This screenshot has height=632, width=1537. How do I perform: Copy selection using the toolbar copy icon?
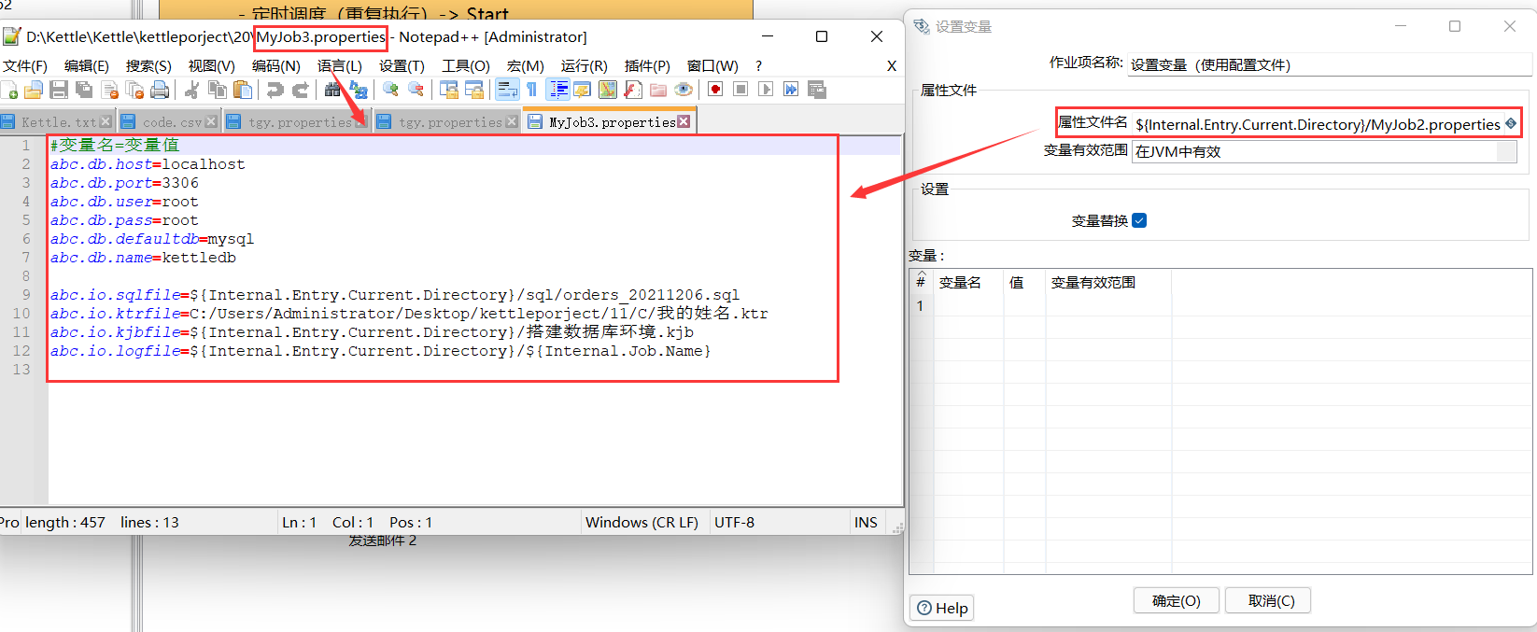click(218, 90)
